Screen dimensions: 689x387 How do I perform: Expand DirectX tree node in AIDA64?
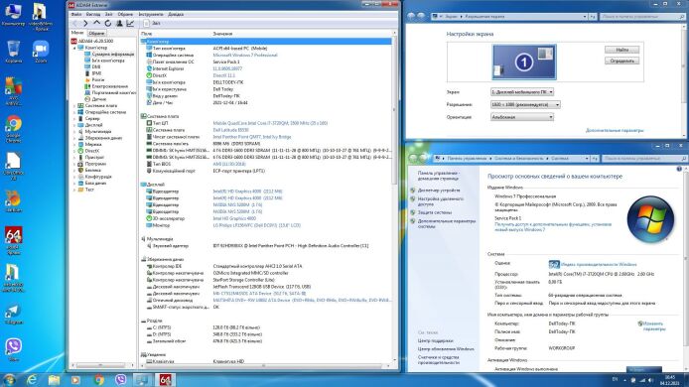pyautogui.click(x=74, y=151)
